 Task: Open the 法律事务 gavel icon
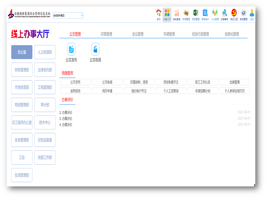tap(224, 14)
